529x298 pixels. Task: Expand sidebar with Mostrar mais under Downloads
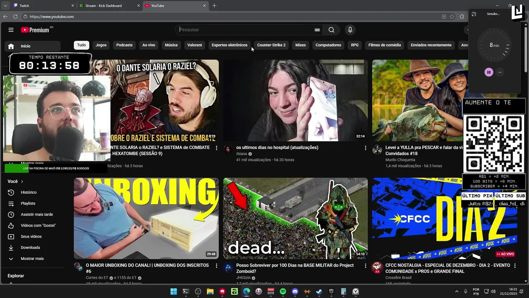coord(33,259)
